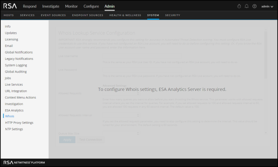Go to the Monitor section

point(71,6)
